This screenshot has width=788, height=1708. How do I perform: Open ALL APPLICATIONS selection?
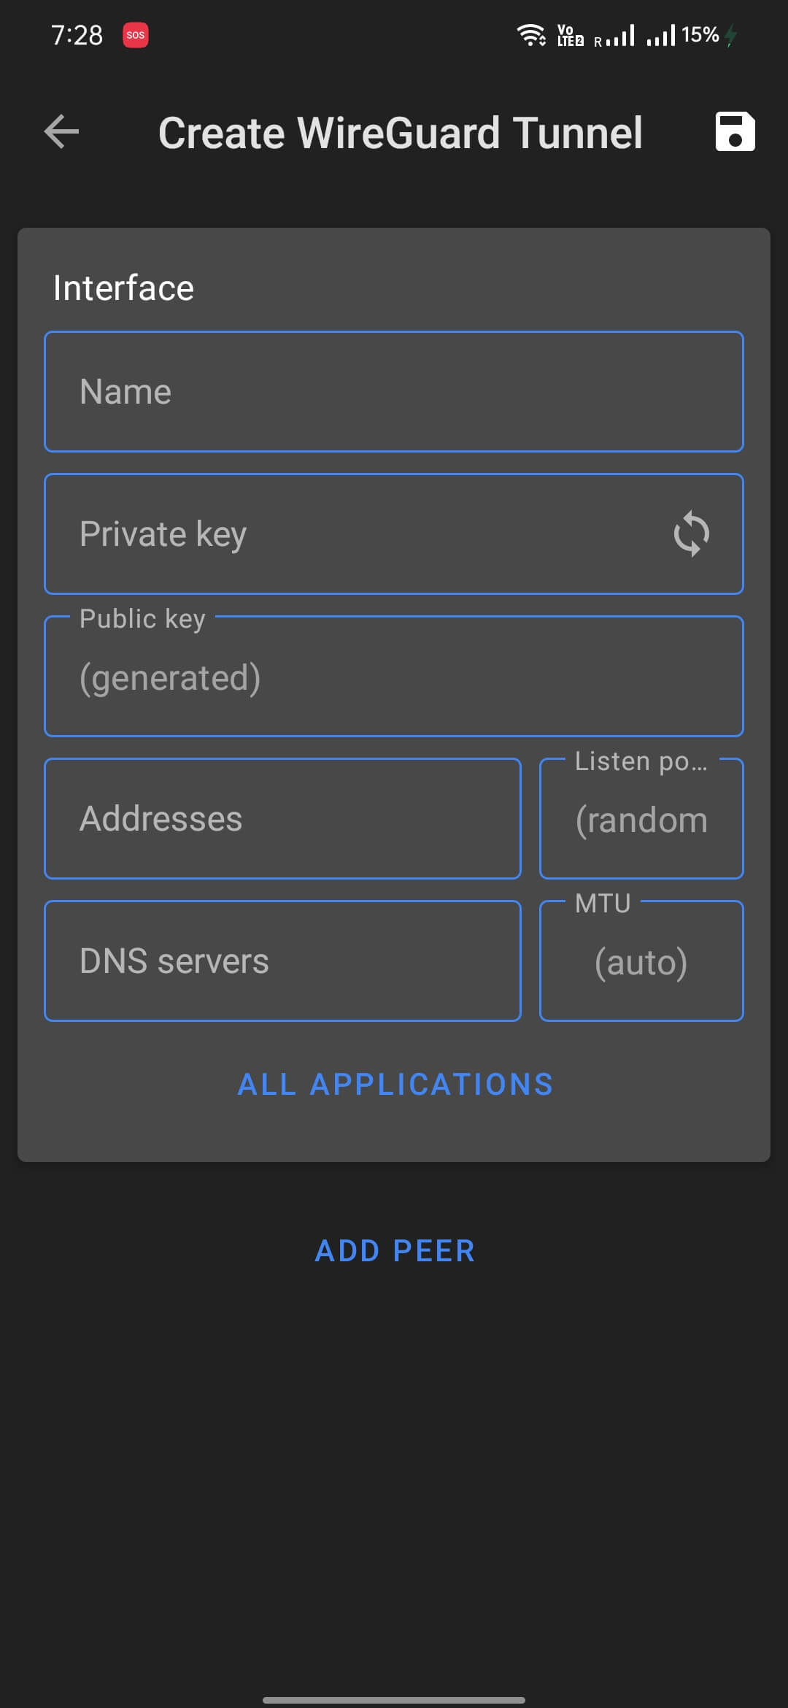point(394,1084)
